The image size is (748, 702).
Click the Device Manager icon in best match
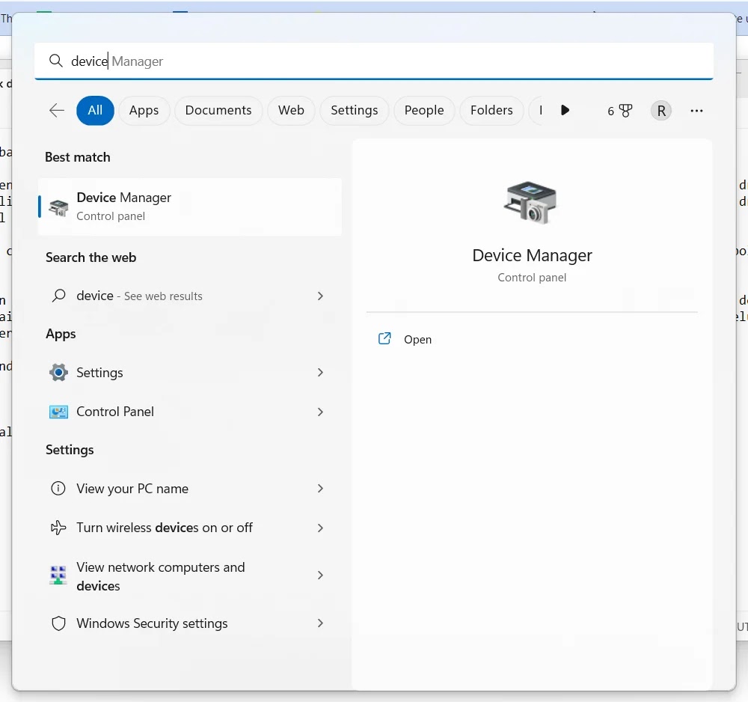click(x=58, y=207)
